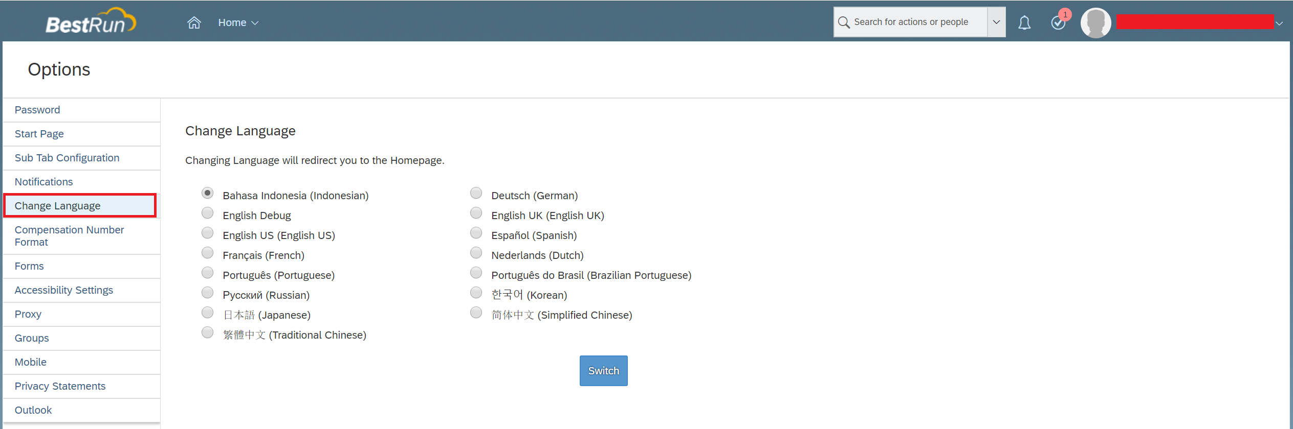Click the user profile avatar
Screen dimensions: 1293x429
pos(1095,22)
